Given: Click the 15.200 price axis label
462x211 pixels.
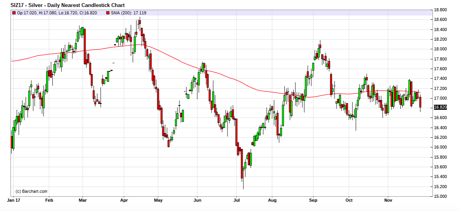Looking at the screenshot, I should pos(441,187).
